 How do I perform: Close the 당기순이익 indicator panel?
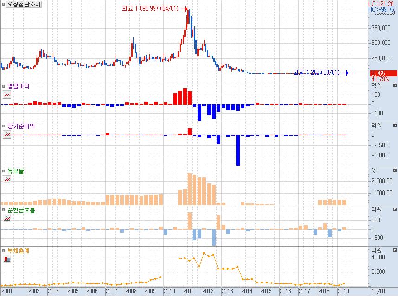[395, 125]
